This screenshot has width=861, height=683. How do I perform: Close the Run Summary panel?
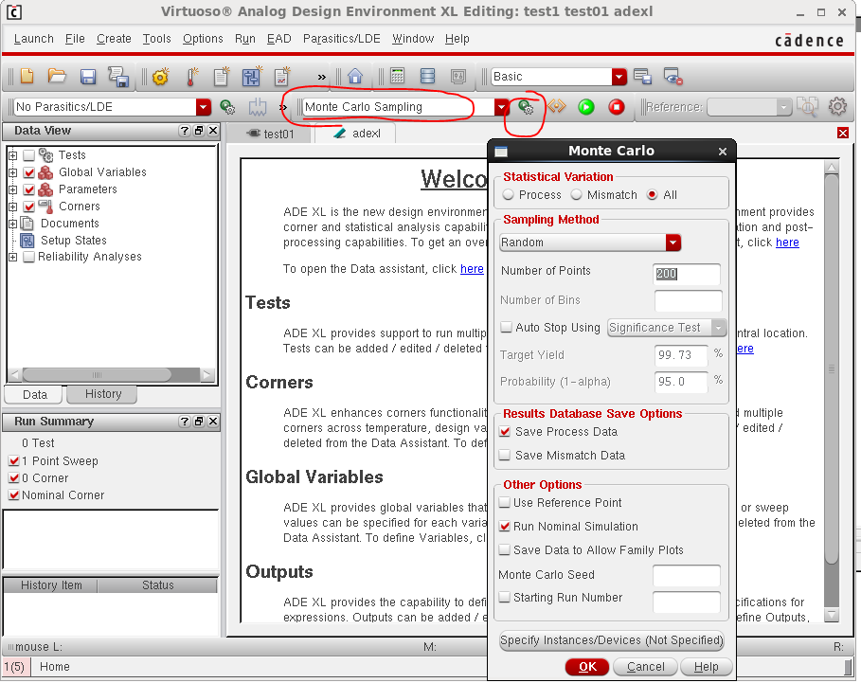[x=213, y=422]
